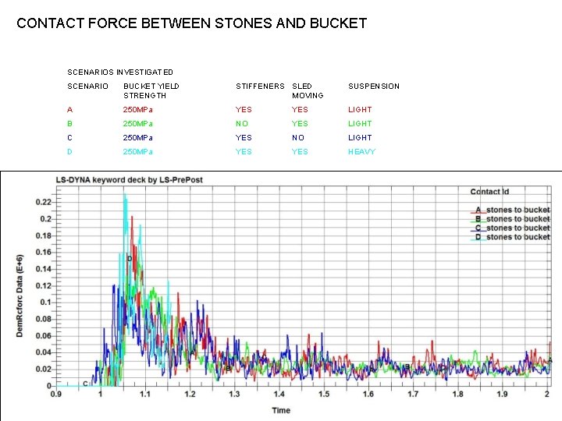This screenshot has width=562, height=421.
Task: Click the x-axis tick value '2'
Action: [547, 394]
